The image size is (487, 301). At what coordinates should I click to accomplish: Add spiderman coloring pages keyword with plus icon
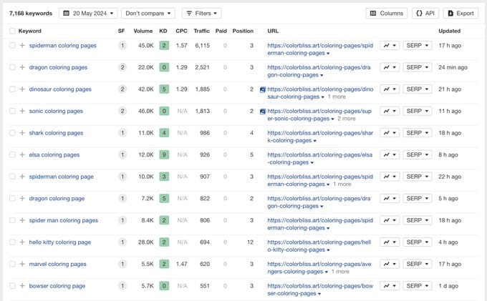pyautogui.click(x=22, y=46)
